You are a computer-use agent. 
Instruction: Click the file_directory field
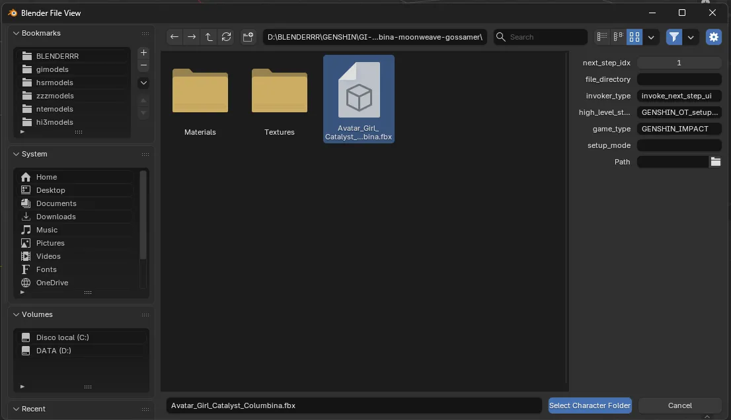679,79
